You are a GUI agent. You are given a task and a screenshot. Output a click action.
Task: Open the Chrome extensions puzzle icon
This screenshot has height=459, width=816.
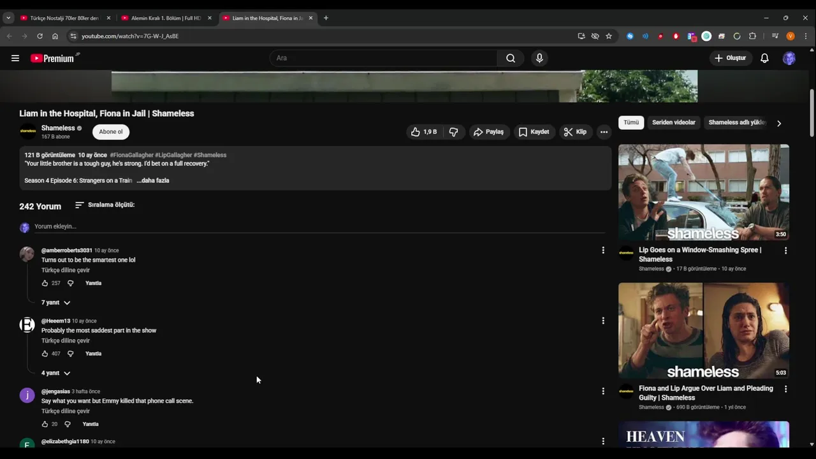(x=752, y=36)
